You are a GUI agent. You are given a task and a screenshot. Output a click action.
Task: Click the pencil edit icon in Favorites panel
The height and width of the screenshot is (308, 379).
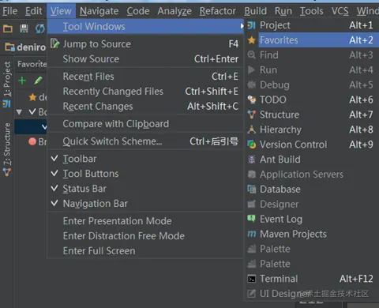39,81
